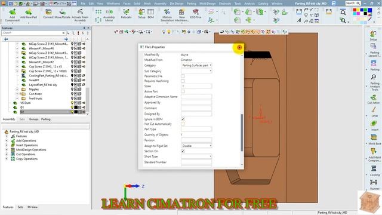Click the zoom magnifier icon in the ribbon
Viewport: 382px width, 215px height.
pos(343,12)
